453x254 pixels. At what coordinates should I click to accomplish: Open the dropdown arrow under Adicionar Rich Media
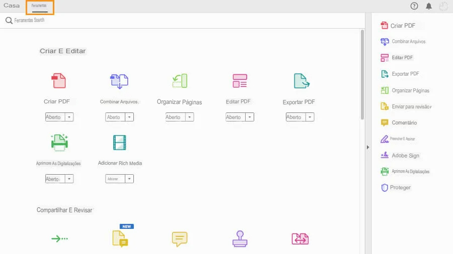point(129,179)
